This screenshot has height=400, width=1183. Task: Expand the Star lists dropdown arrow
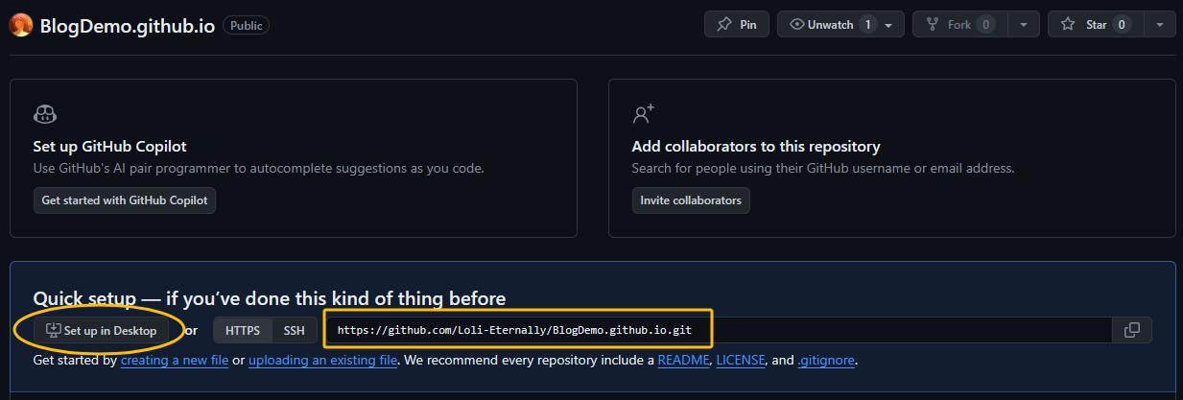[x=1160, y=25]
